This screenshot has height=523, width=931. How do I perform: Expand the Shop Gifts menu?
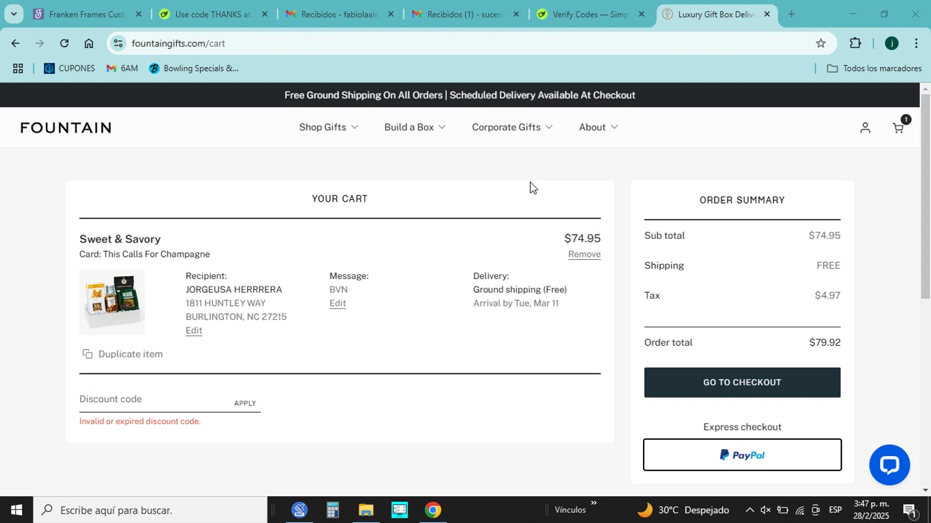coord(329,127)
